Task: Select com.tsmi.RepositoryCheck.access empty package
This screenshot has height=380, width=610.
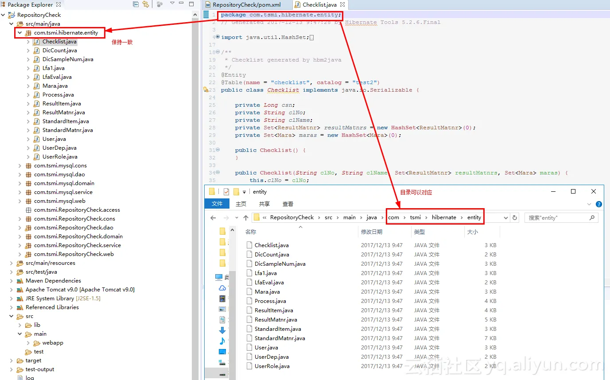Action: point(77,210)
